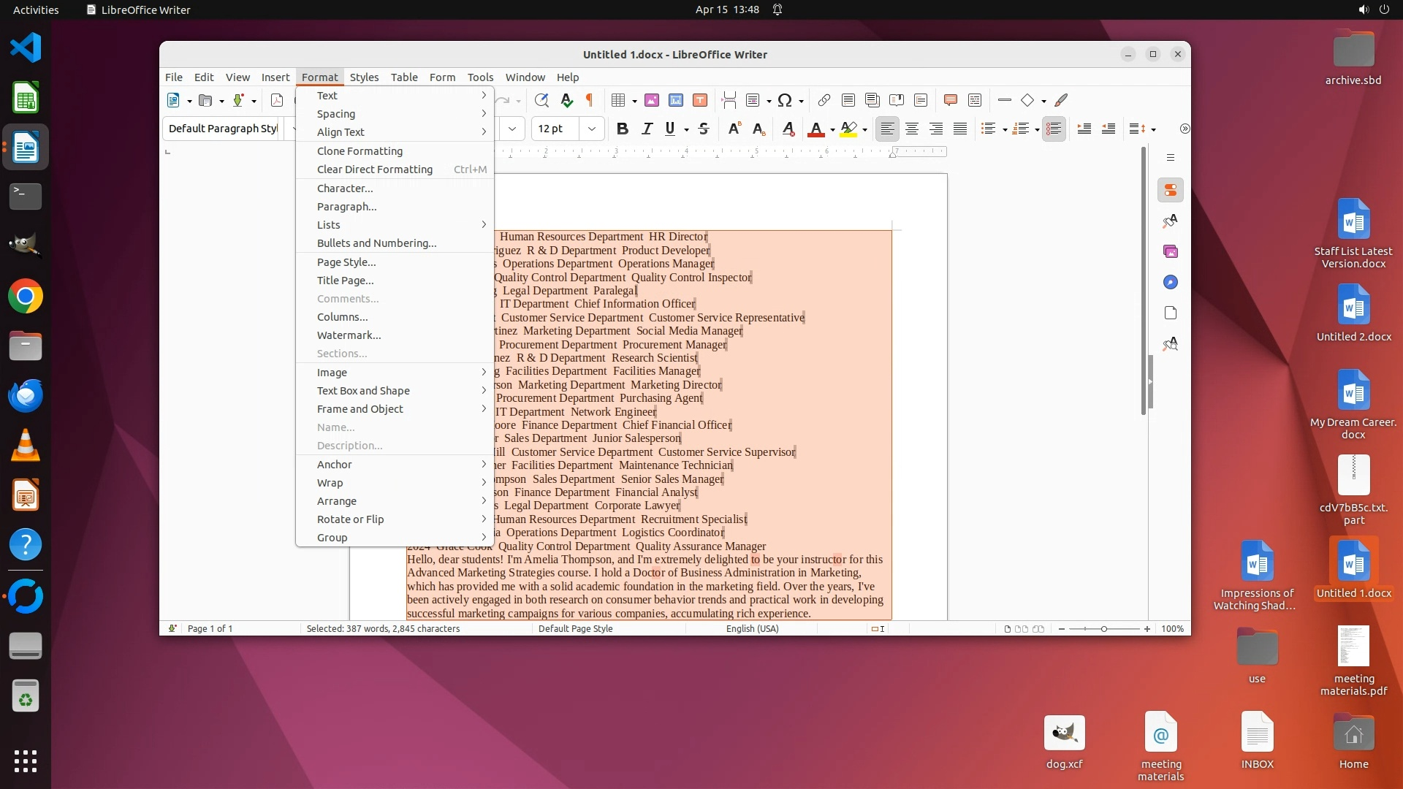Open the font size dropdown

(x=592, y=129)
